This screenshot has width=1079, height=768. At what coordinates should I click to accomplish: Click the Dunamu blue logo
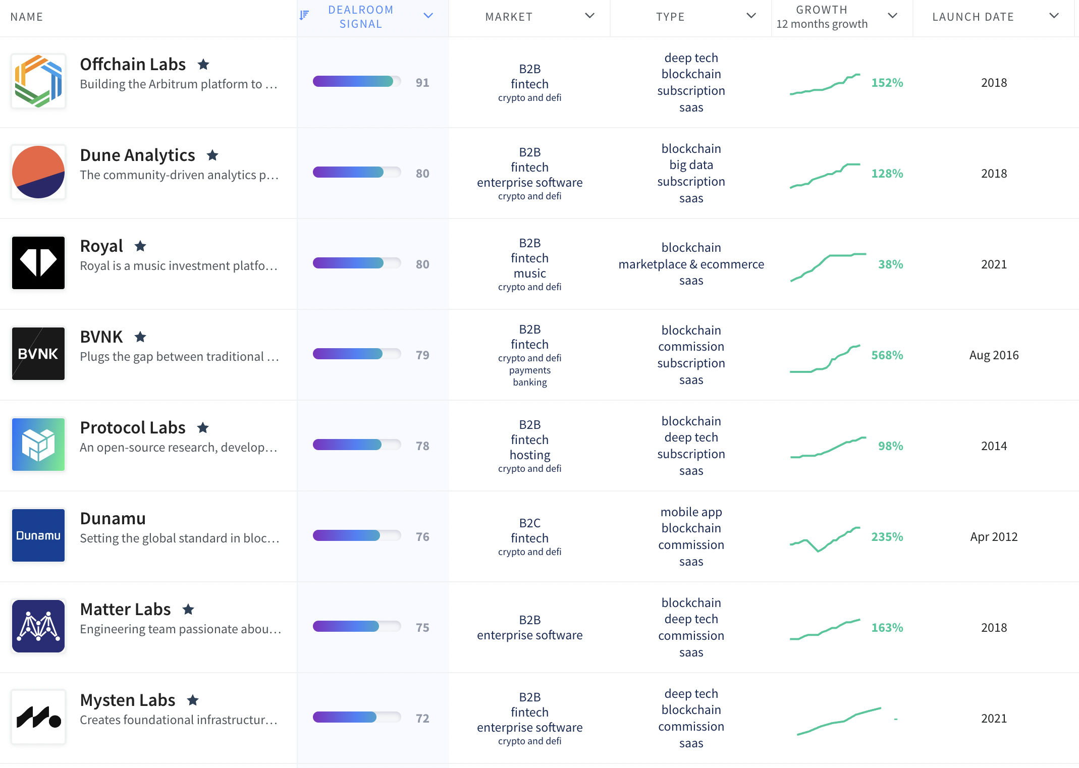coord(38,535)
